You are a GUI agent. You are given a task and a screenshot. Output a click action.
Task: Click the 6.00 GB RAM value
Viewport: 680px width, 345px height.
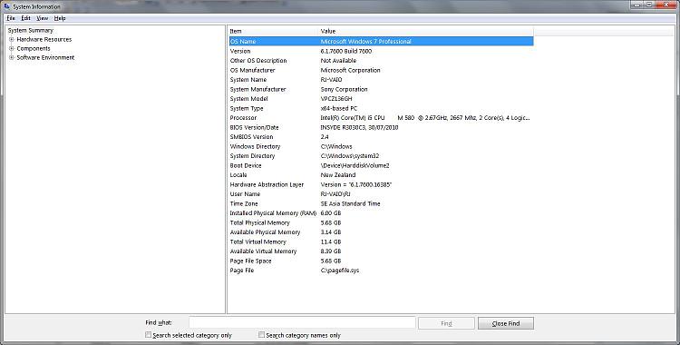(331, 213)
